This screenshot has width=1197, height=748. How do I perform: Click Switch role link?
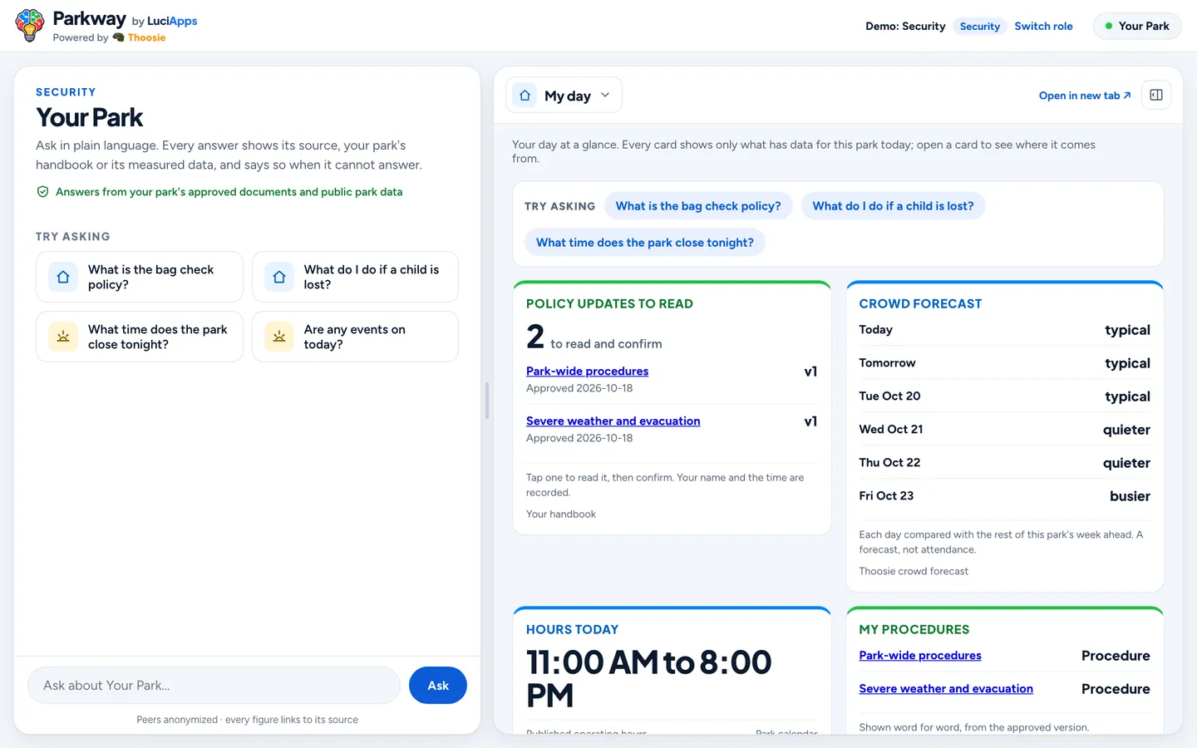tap(1043, 27)
